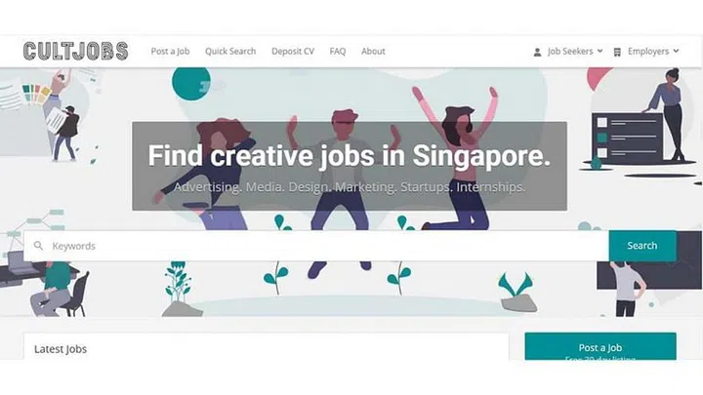Open the FAQ page
This screenshot has width=703, height=395.
pos(338,51)
